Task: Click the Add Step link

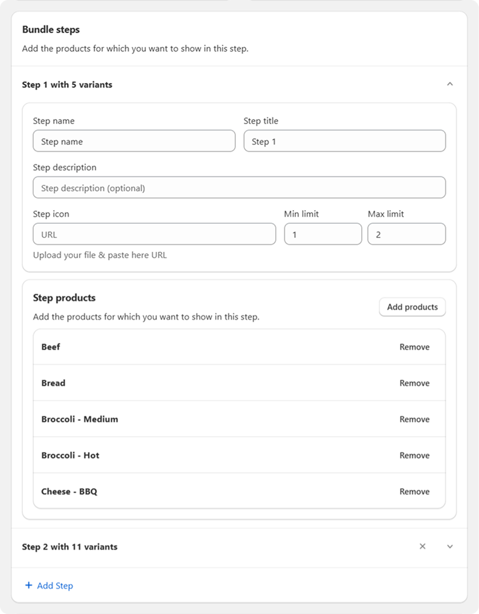Action: pyautogui.click(x=55, y=585)
